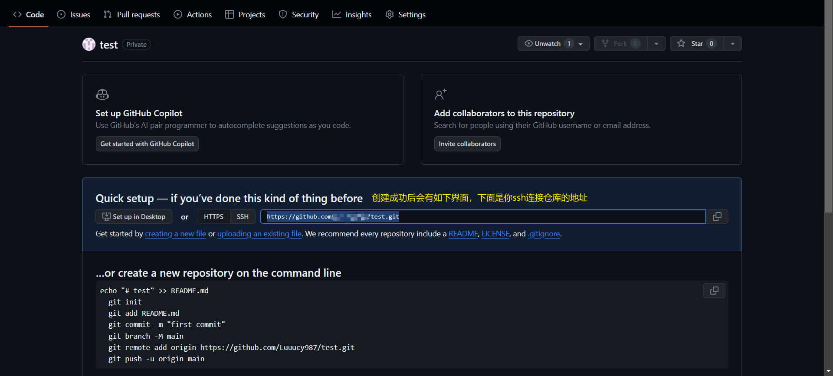
Task: Open uploading an existing file link
Action: [x=259, y=234]
